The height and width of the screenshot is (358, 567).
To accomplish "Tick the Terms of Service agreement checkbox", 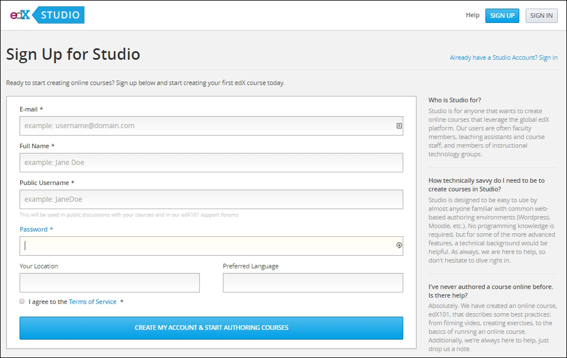I will [x=22, y=301].
